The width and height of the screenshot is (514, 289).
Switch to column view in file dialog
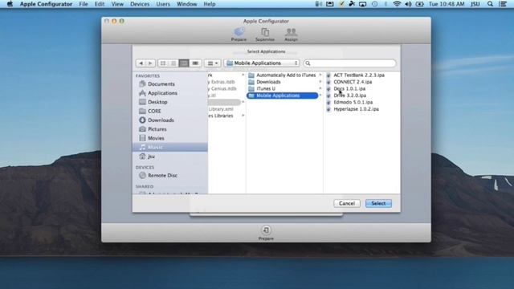[x=184, y=63]
